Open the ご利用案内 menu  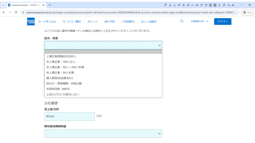128,22
